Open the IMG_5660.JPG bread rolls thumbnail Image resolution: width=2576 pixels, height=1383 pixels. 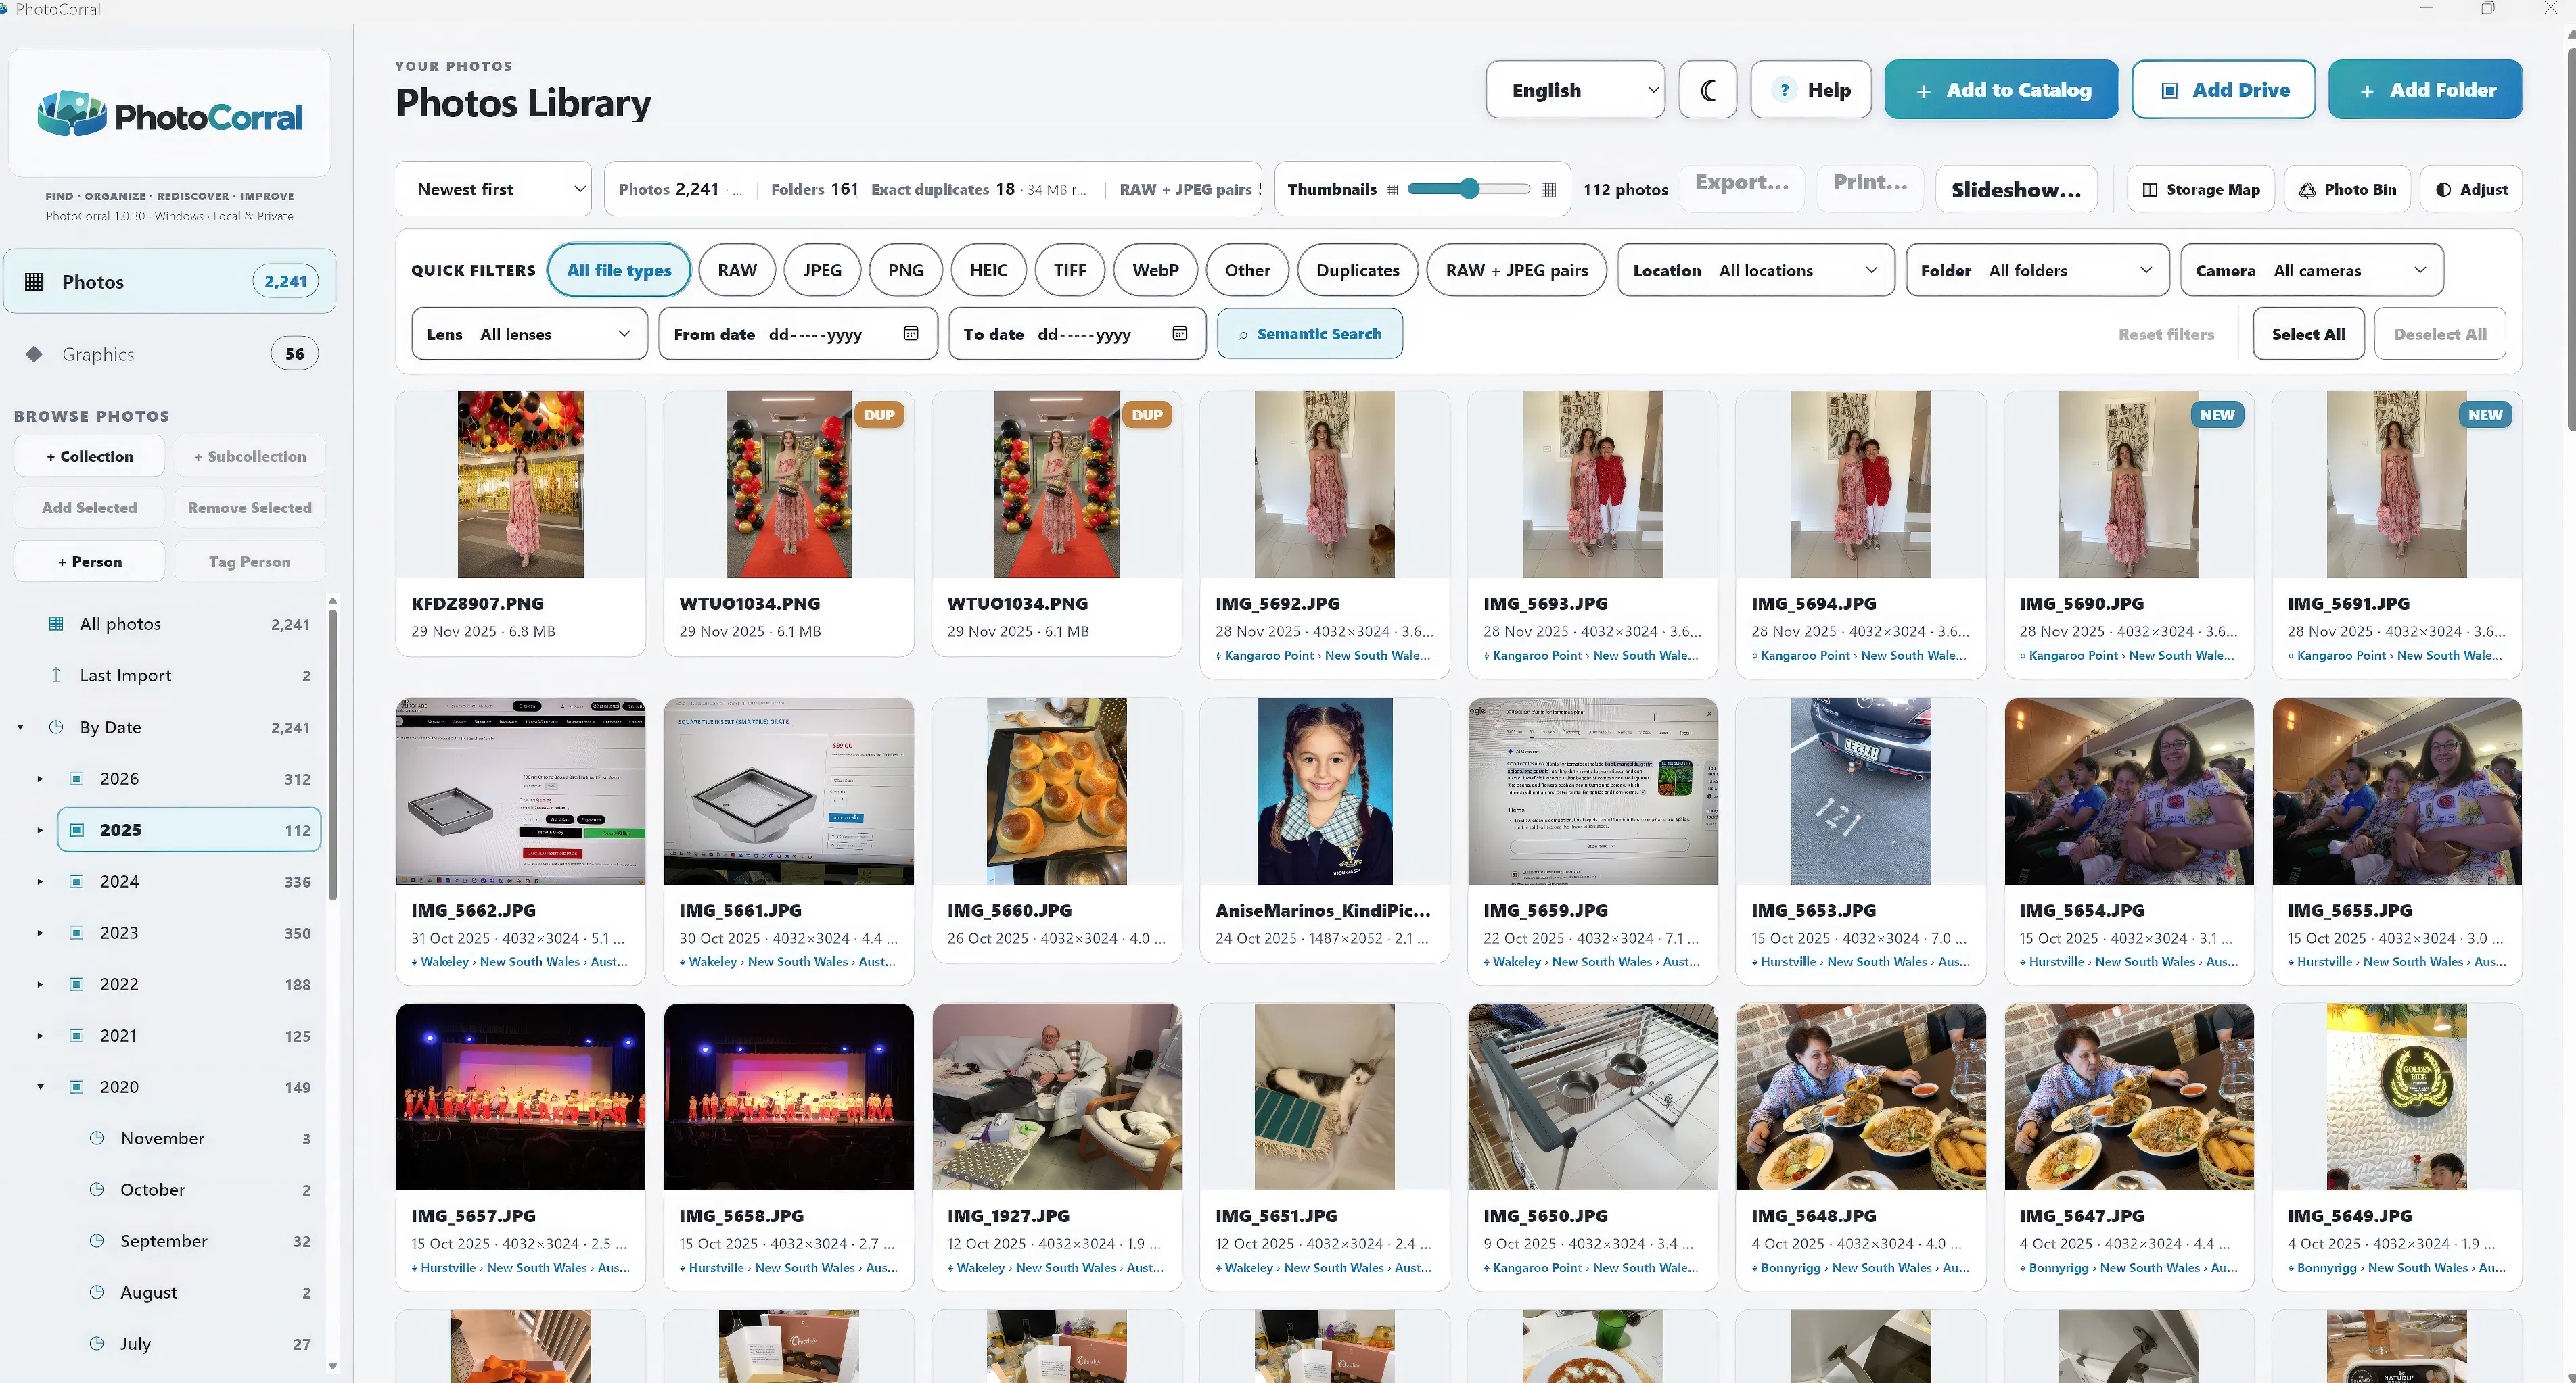[x=1056, y=792]
